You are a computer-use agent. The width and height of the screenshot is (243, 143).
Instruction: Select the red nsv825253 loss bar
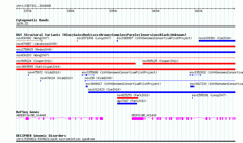pyautogui.click(x=128, y=98)
